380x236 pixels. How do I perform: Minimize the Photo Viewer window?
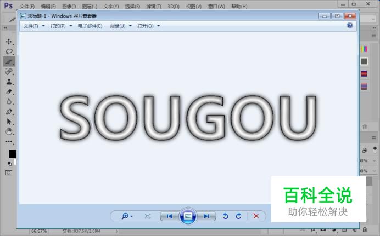pyautogui.click(x=325, y=16)
